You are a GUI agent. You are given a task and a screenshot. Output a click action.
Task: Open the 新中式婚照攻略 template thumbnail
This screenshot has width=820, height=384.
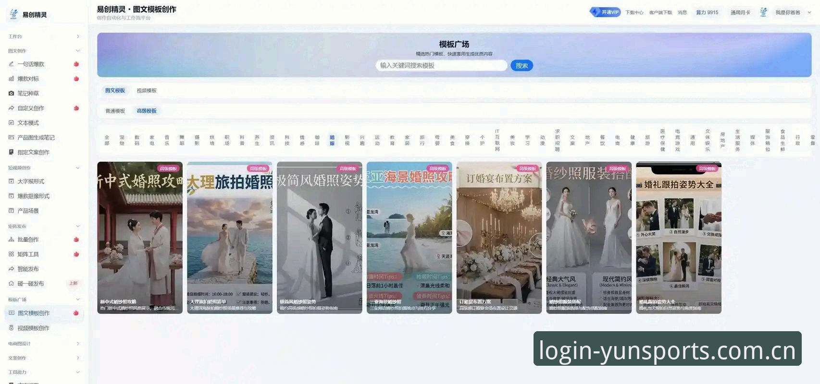[x=140, y=238]
